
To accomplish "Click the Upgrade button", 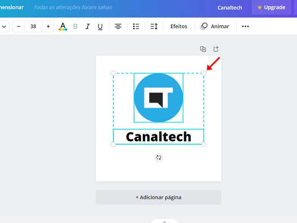I will point(271,7).
